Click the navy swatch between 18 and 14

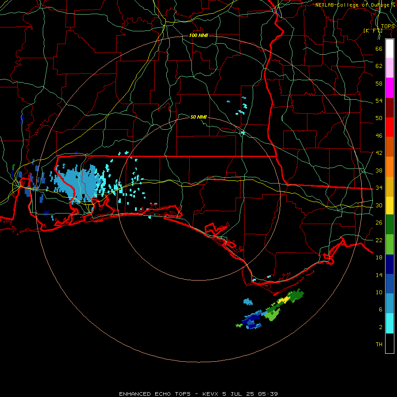click(390, 264)
